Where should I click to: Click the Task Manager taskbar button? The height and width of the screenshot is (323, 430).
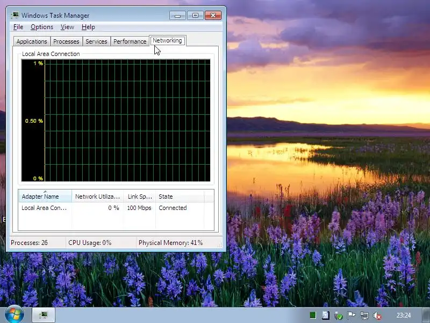coord(44,315)
